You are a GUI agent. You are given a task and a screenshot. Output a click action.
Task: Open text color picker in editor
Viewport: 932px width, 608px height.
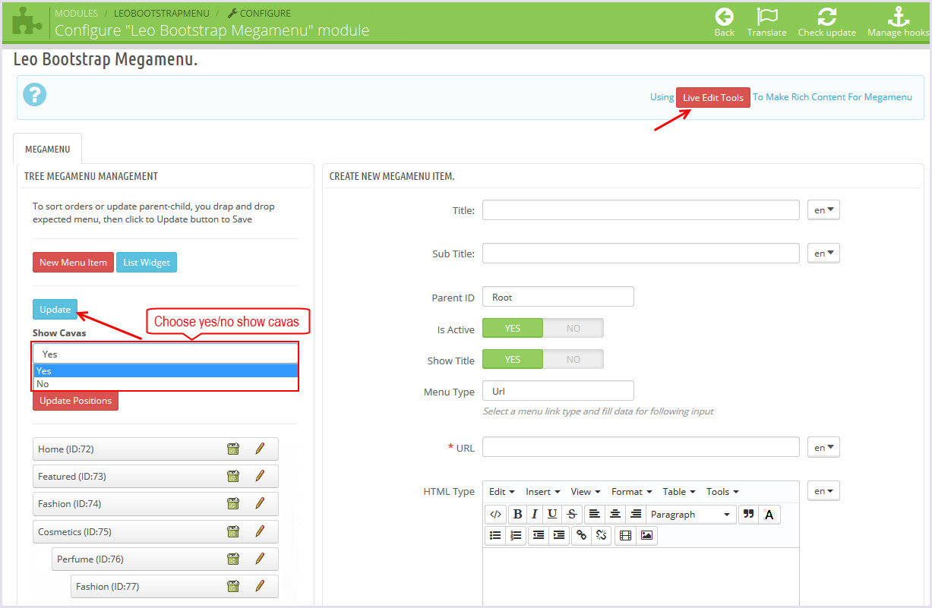(769, 514)
